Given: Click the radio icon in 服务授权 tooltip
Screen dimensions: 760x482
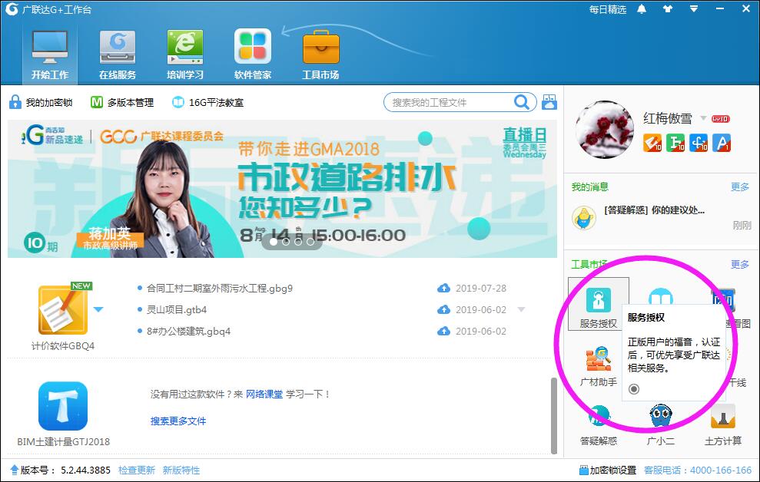Looking at the screenshot, I should (634, 389).
